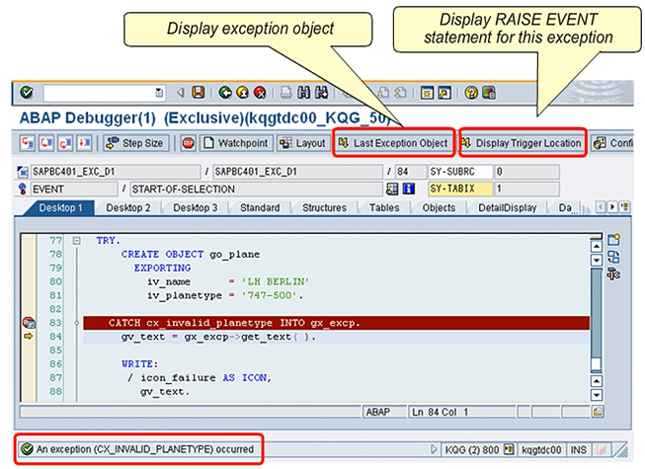This screenshot has height=469, width=645.
Task: Click the Display Trigger Location button
Action: 522,143
